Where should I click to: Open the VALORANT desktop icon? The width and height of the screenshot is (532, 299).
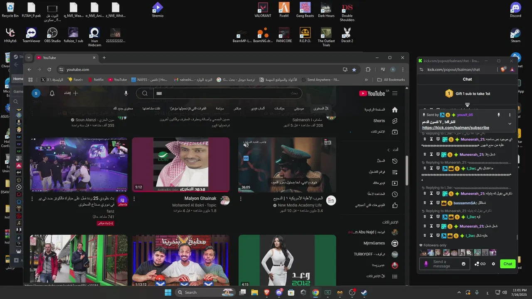pos(263,10)
